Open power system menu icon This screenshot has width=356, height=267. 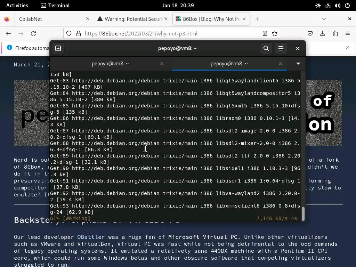[347, 6]
